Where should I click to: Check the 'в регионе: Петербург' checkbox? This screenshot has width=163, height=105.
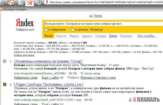[x=72, y=30]
